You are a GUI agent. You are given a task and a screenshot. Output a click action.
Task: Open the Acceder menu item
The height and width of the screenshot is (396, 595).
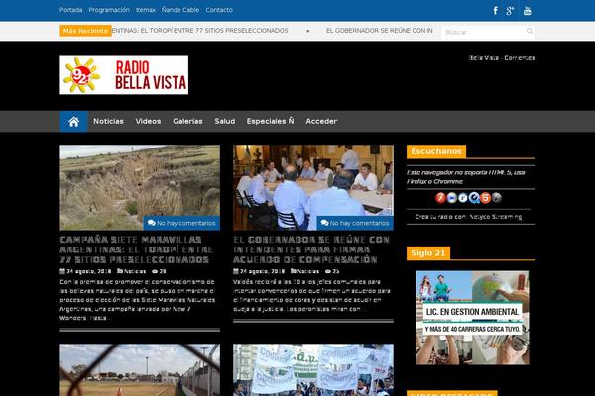(x=321, y=121)
